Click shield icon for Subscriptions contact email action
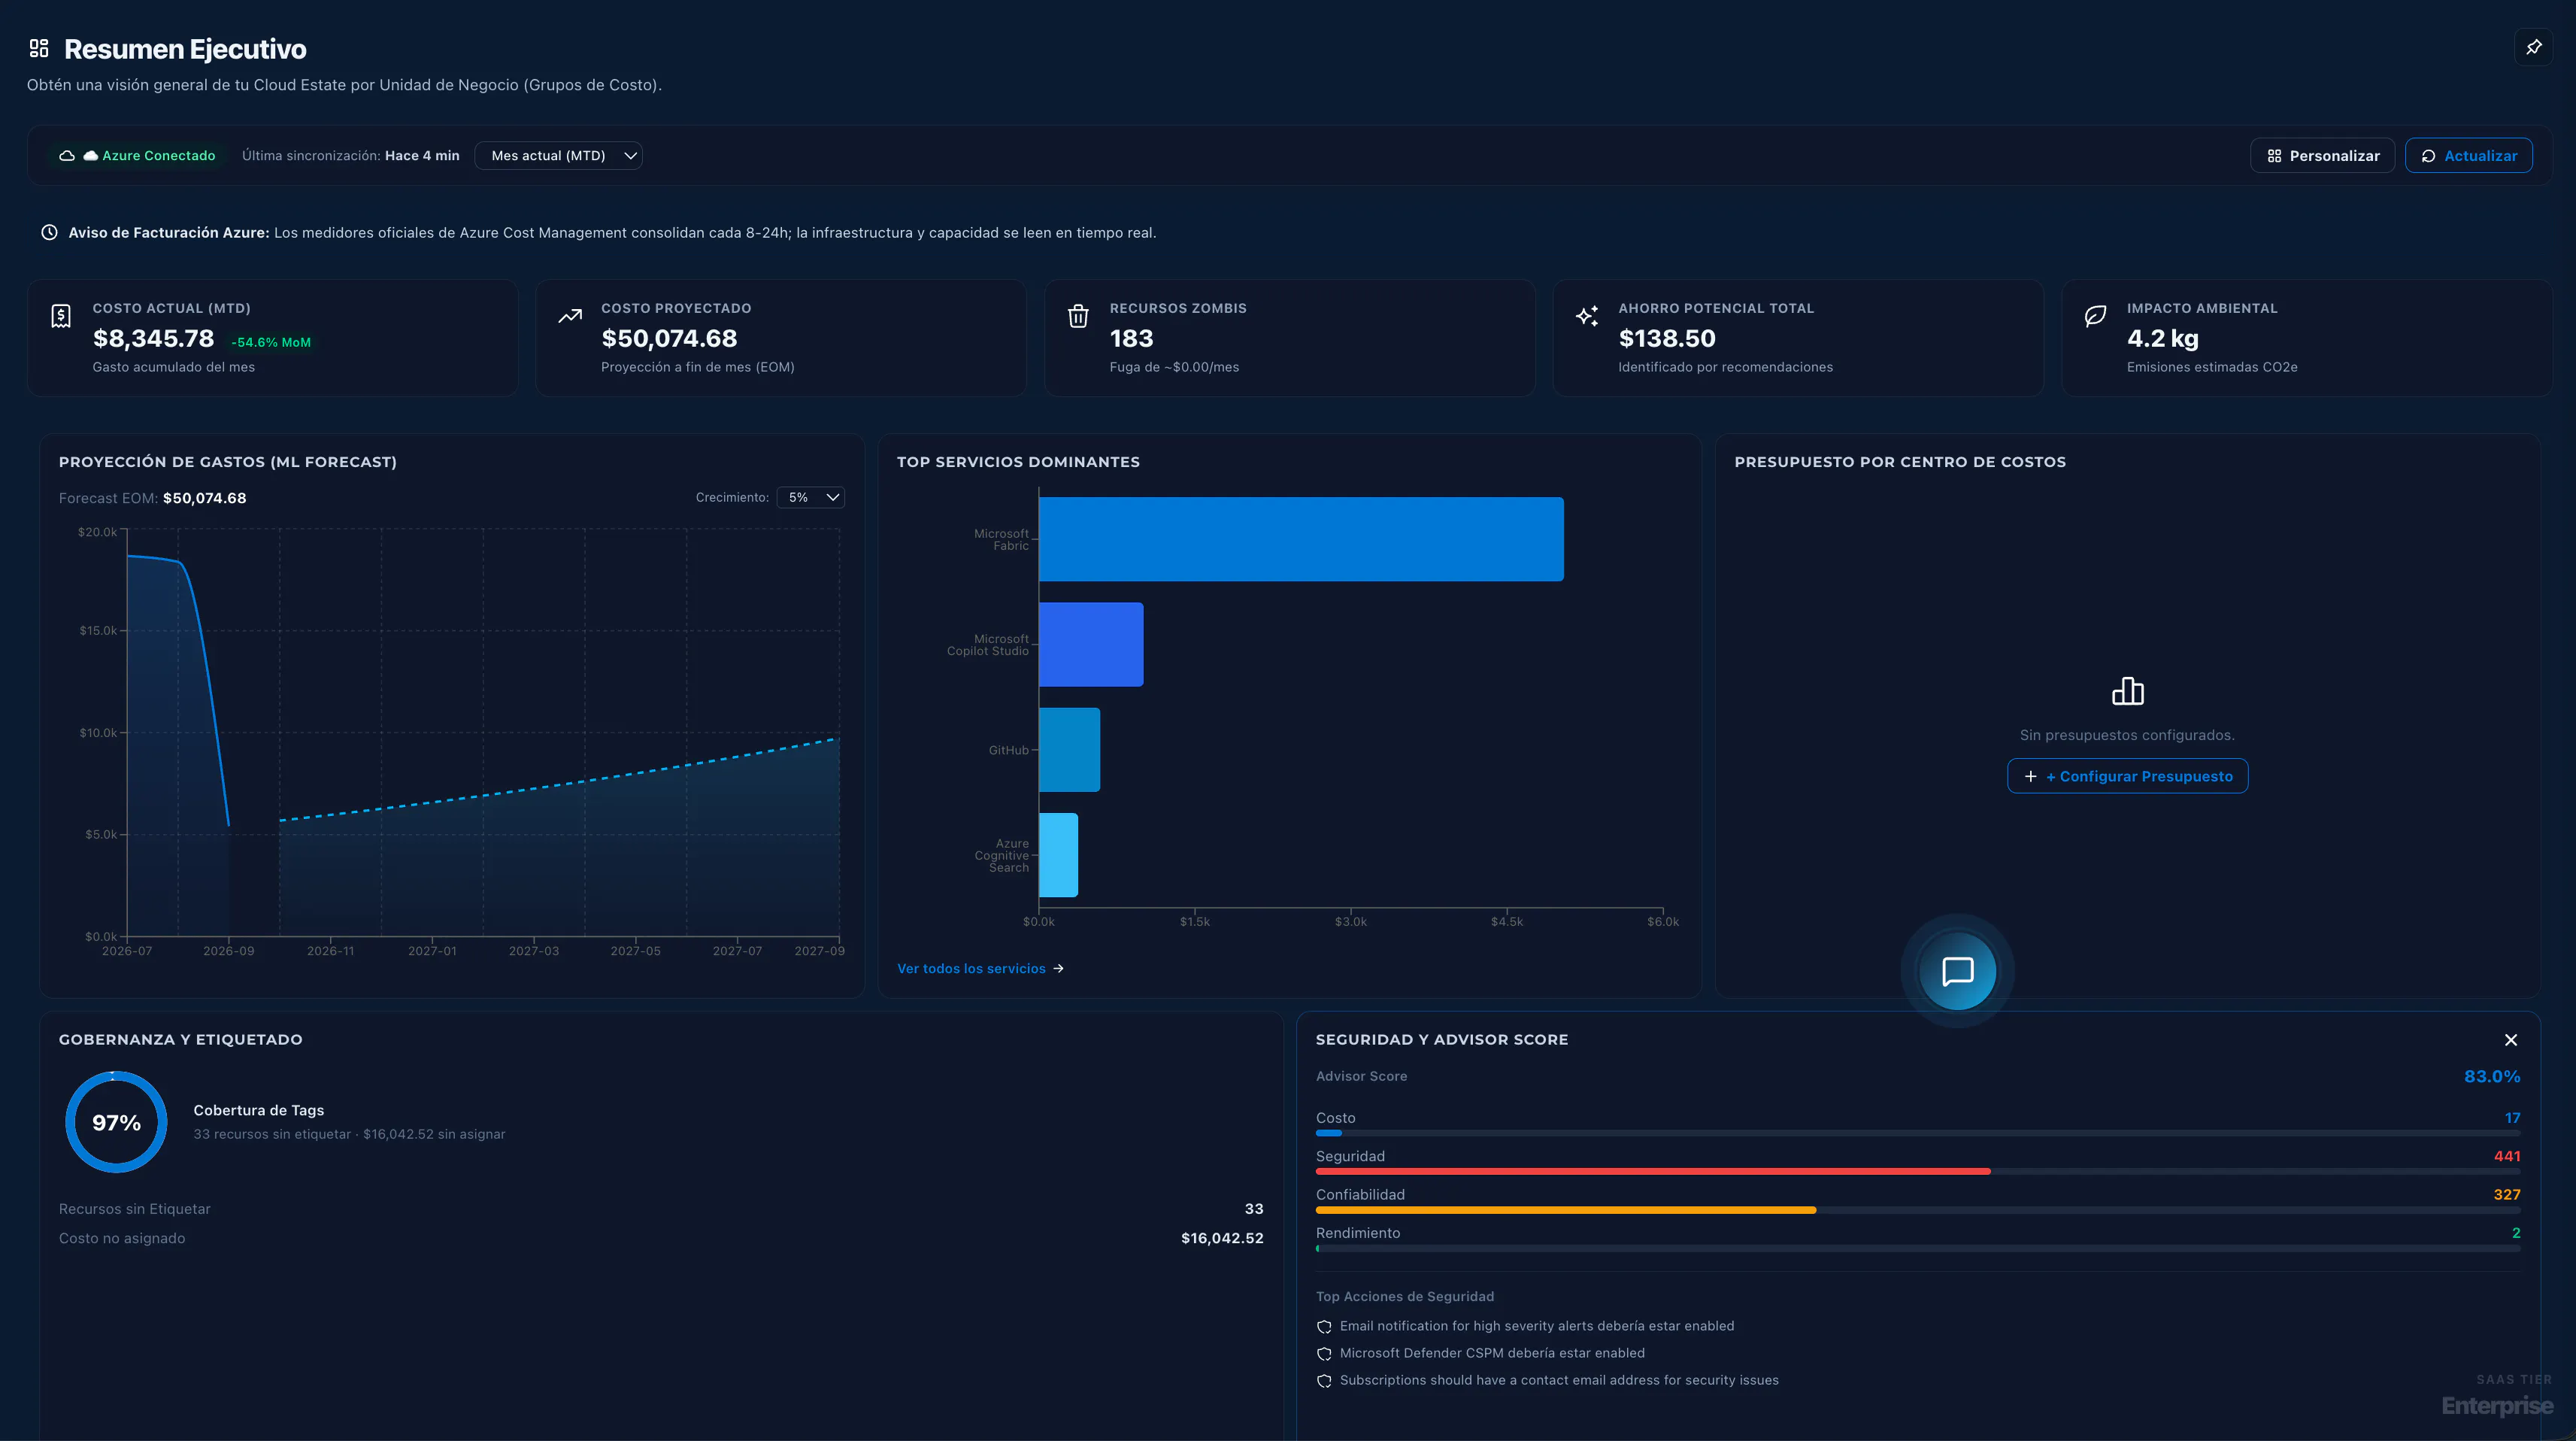2576x1441 pixels. coord(1324,1381)
